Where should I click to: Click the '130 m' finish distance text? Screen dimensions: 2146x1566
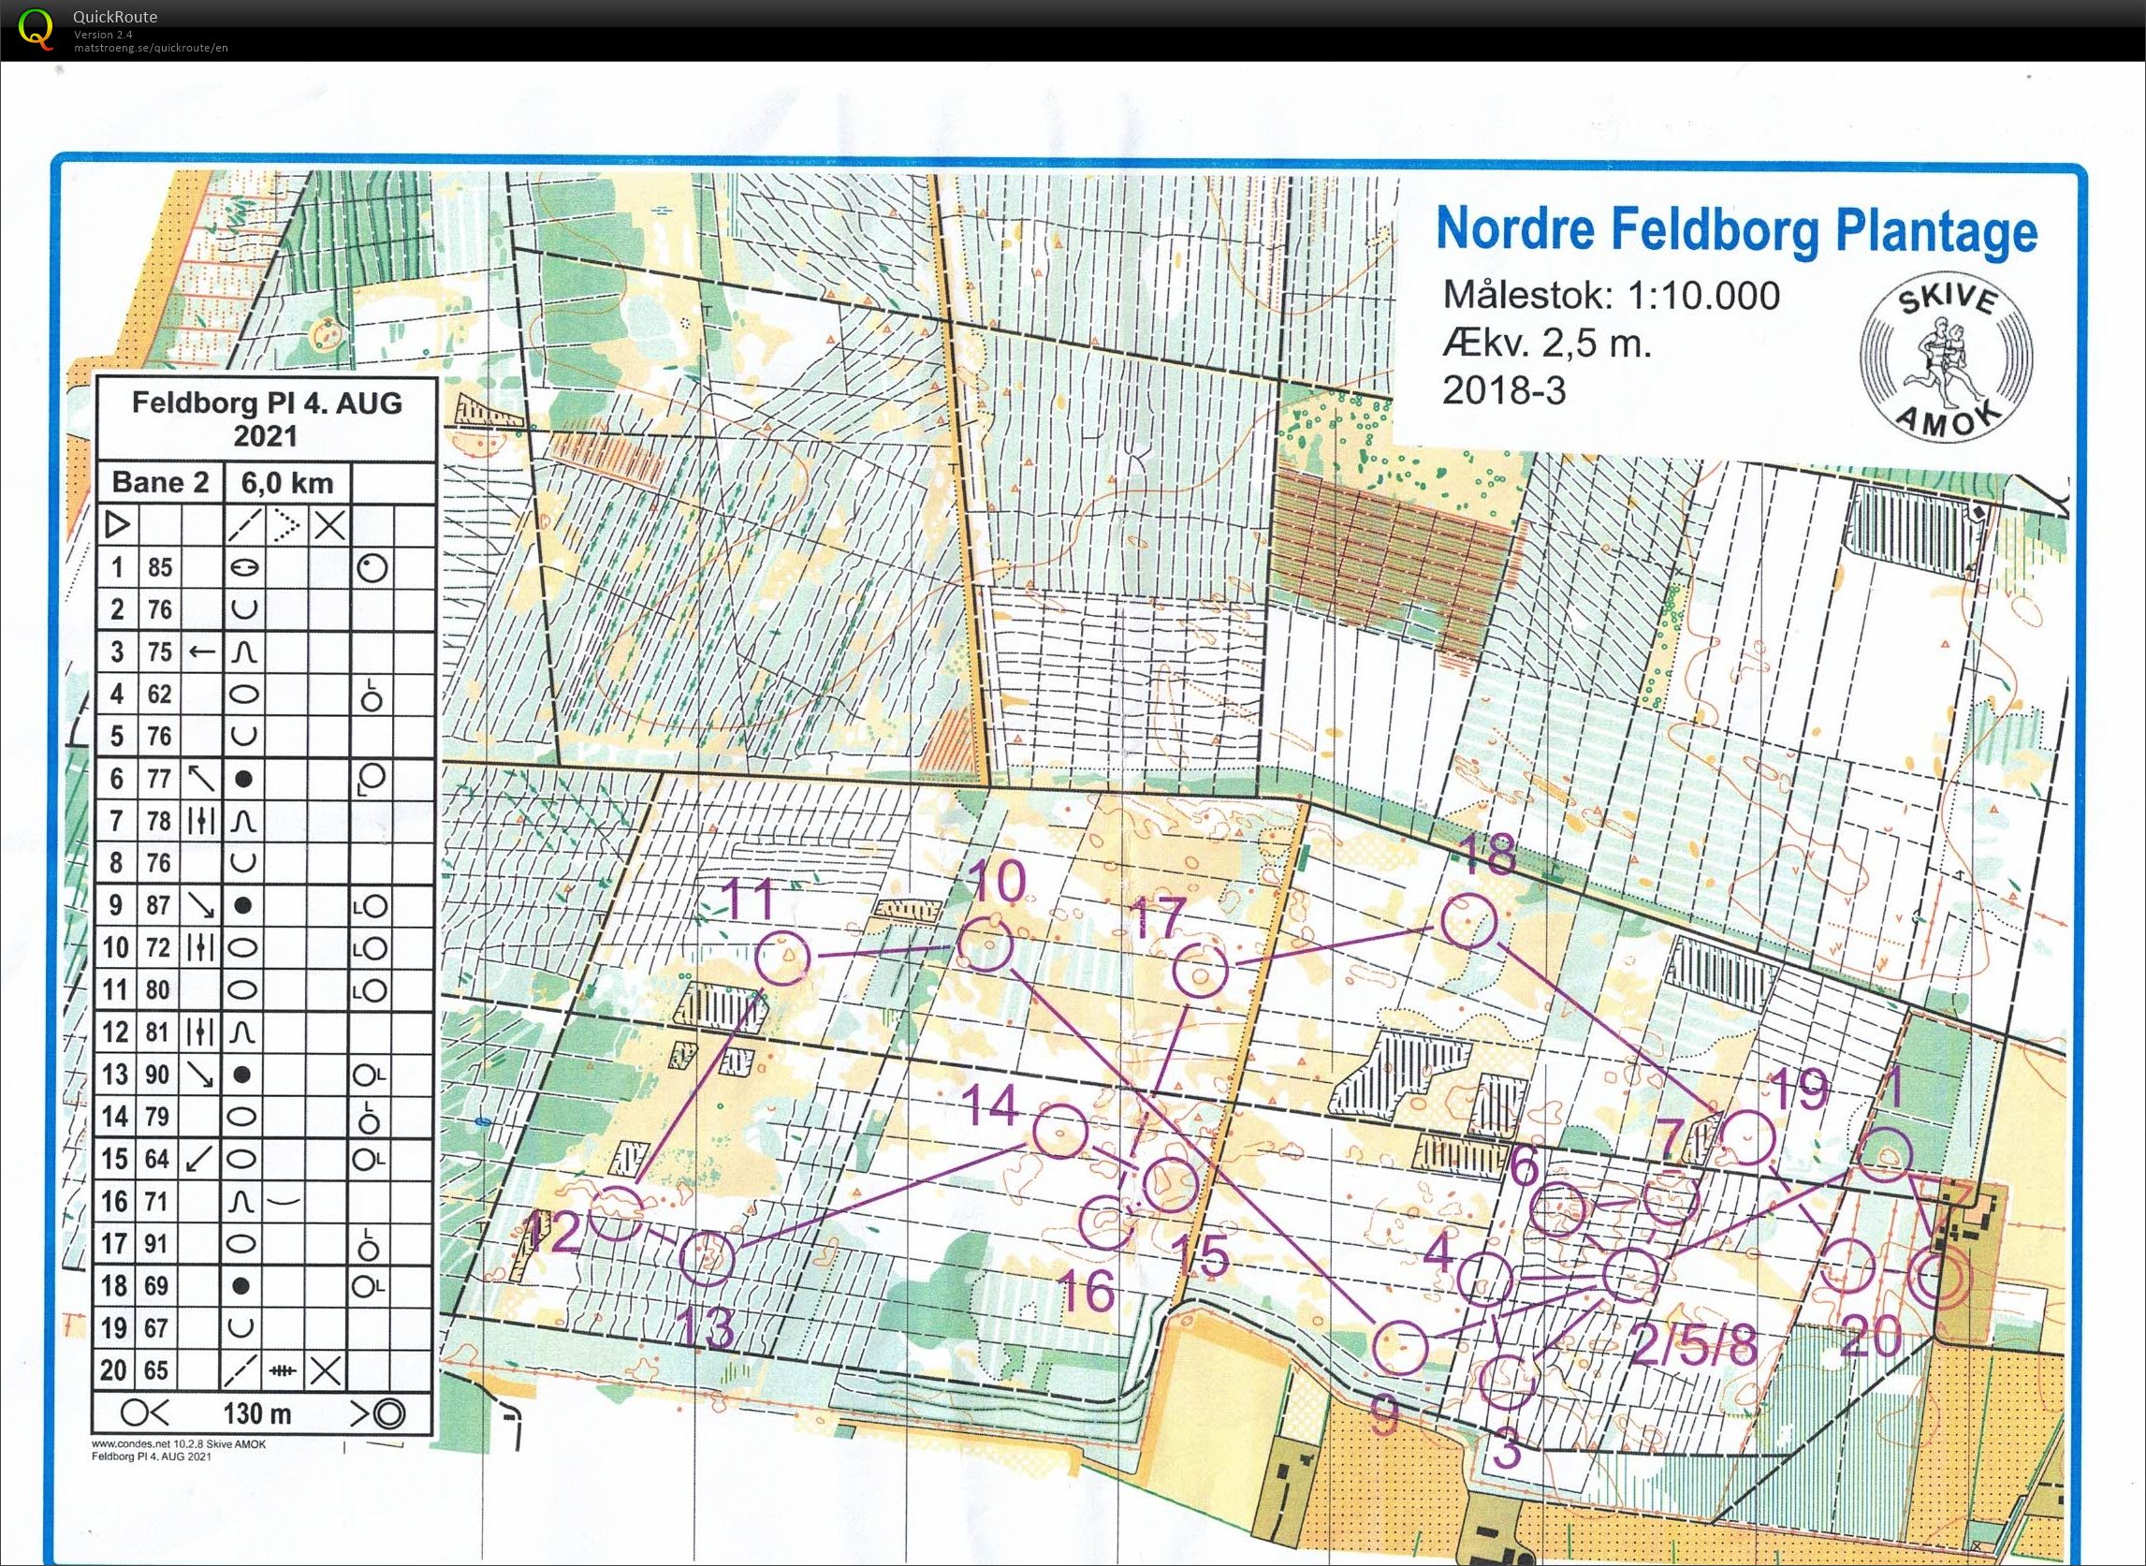point(256,1413)
